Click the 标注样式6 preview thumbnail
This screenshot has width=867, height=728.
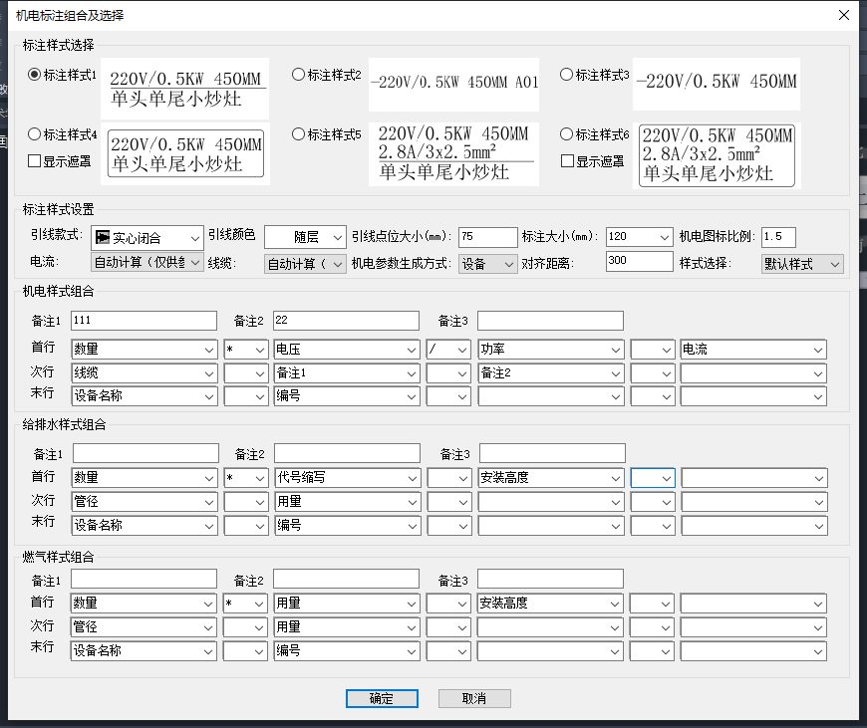717,154
